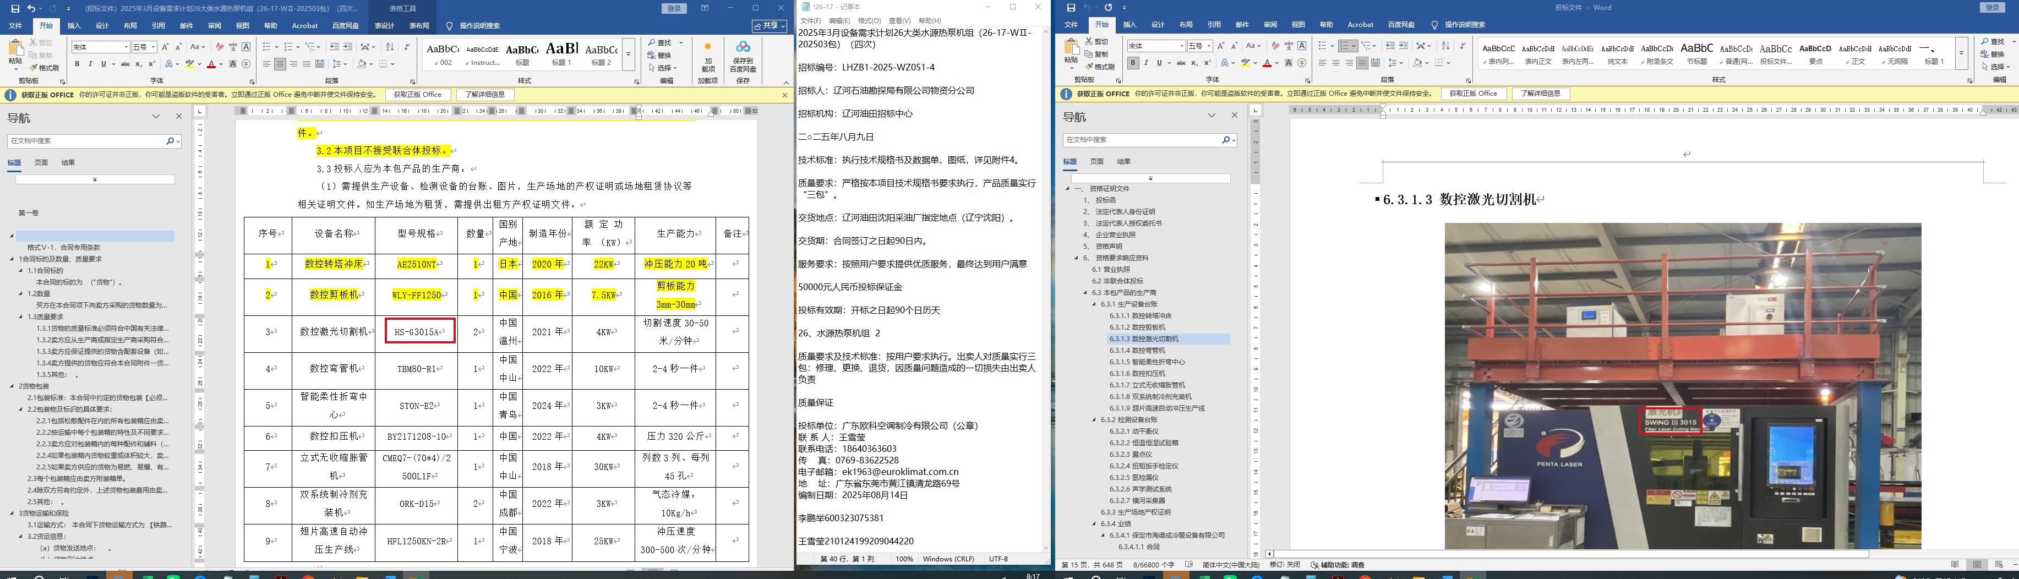Collapse 6.3.1 生产设备台账 in right navigation tree
2019x579 pixels.
tap(1095, 304)
